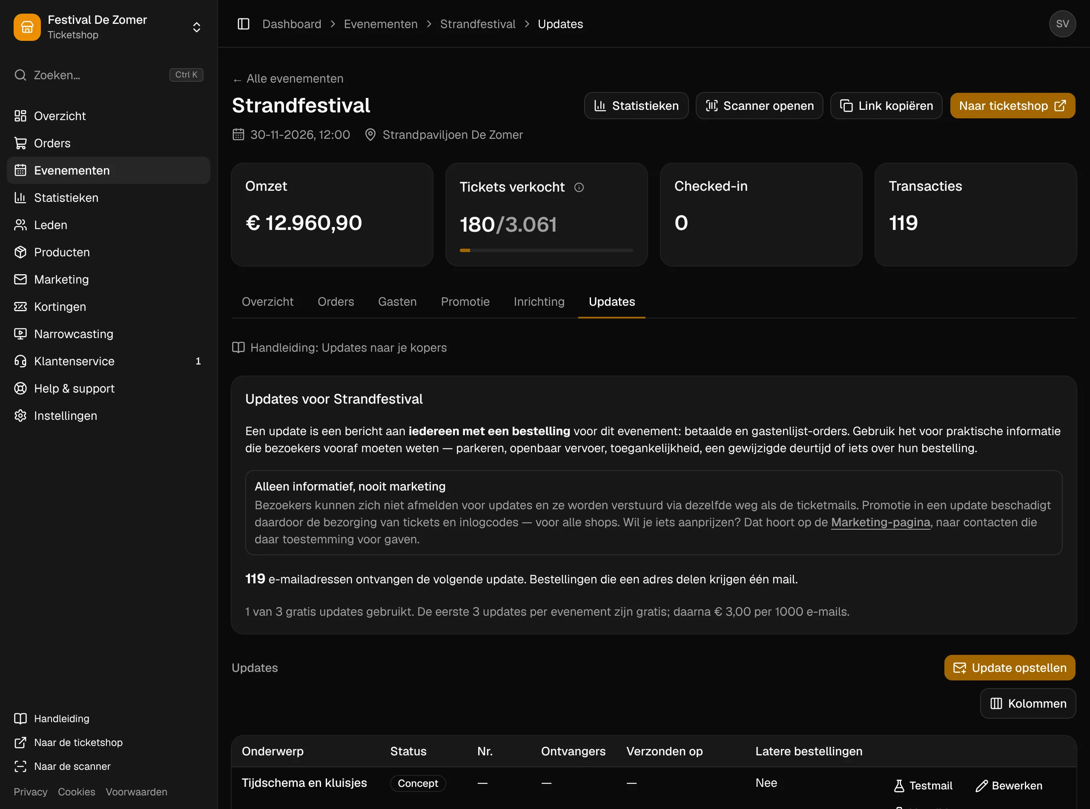This screenshot has height=809, width=1090.
Task: Click the Dashboard breadcrumb
Action: [x=292, y=24]
